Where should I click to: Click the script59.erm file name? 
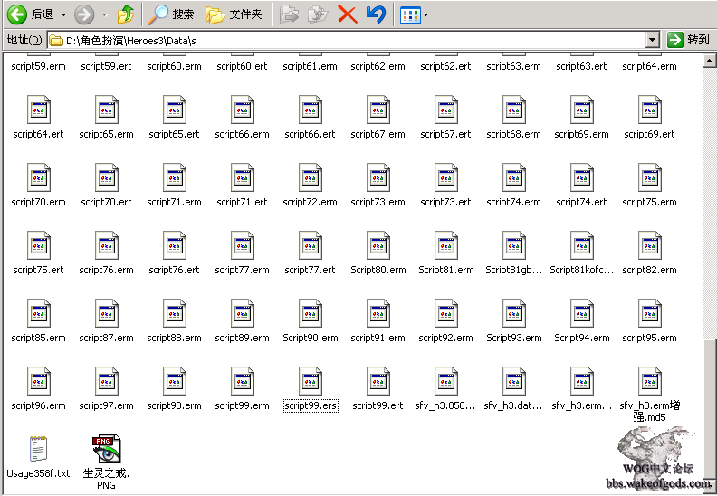point(38,66)
